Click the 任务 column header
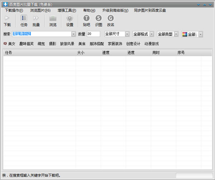215x180 pixels. (x=40, y=52)
